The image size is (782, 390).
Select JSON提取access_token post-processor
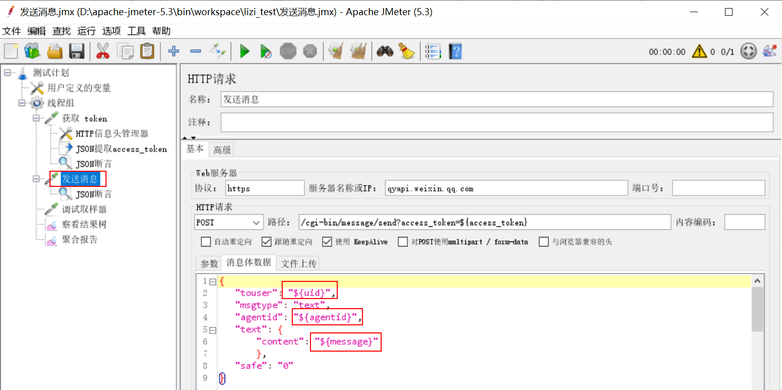coord(121,149)
